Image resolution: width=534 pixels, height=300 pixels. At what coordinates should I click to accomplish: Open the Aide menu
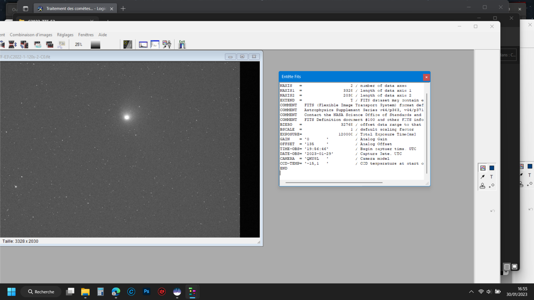(103, 35)
